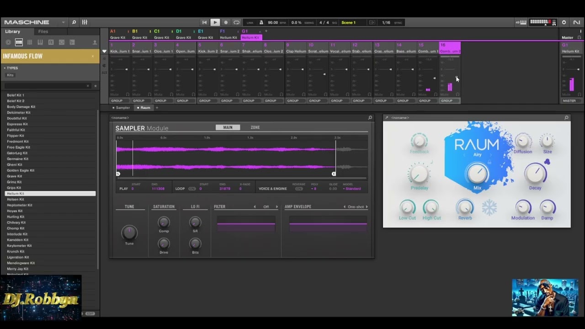Open preset search in Sampler panel header
Viewport: 585px width, 329px height.
point(370,118)
